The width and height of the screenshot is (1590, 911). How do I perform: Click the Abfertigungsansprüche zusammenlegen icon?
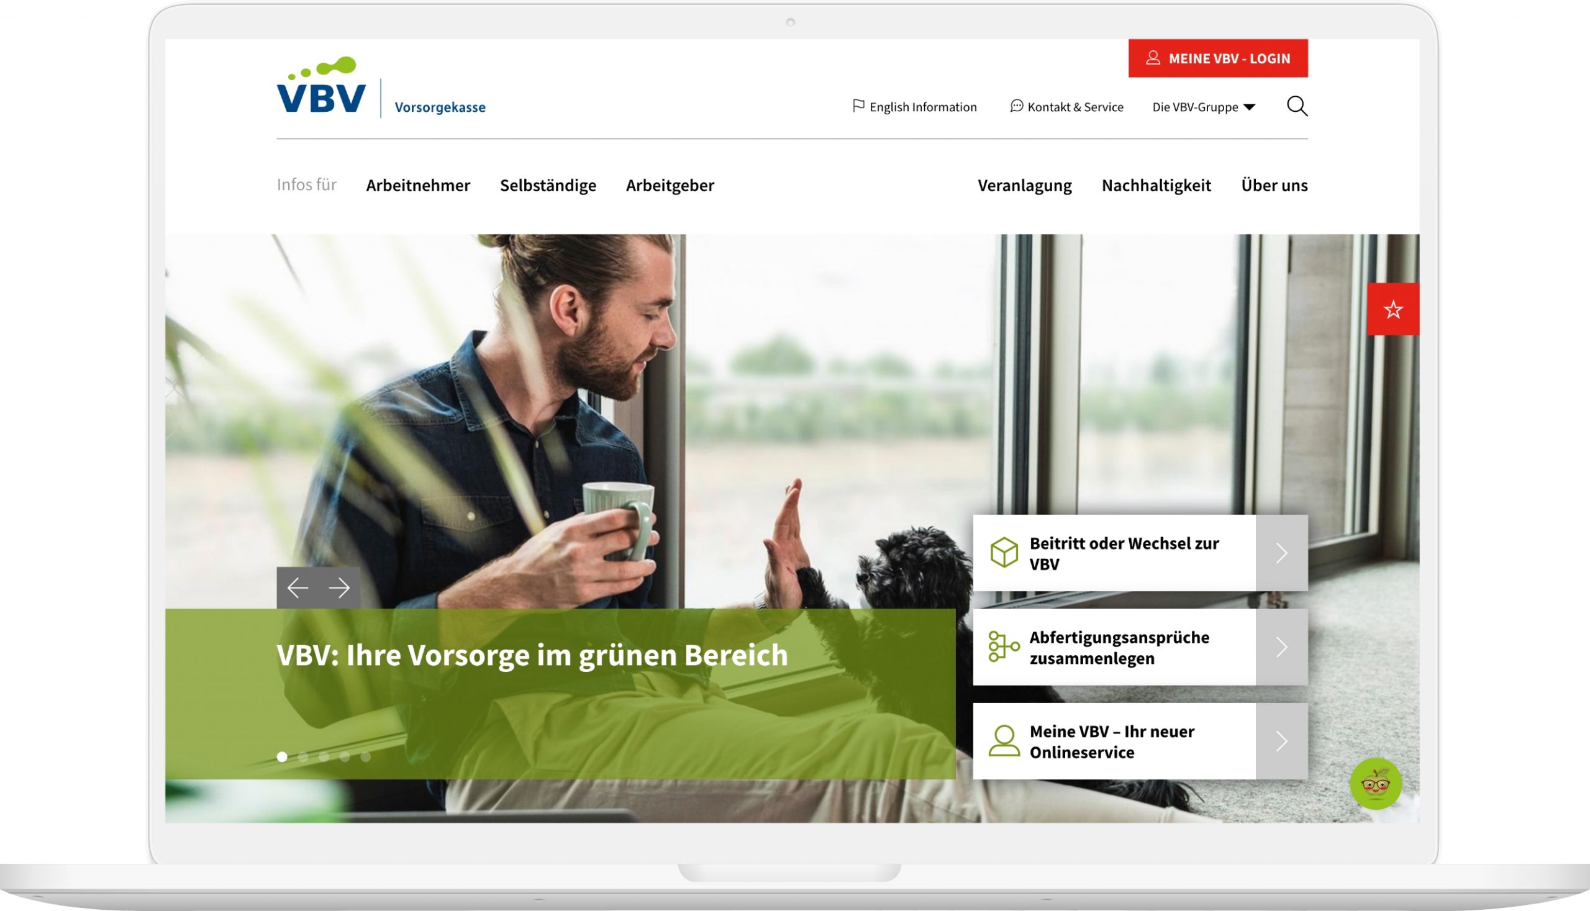(1002, 648)
